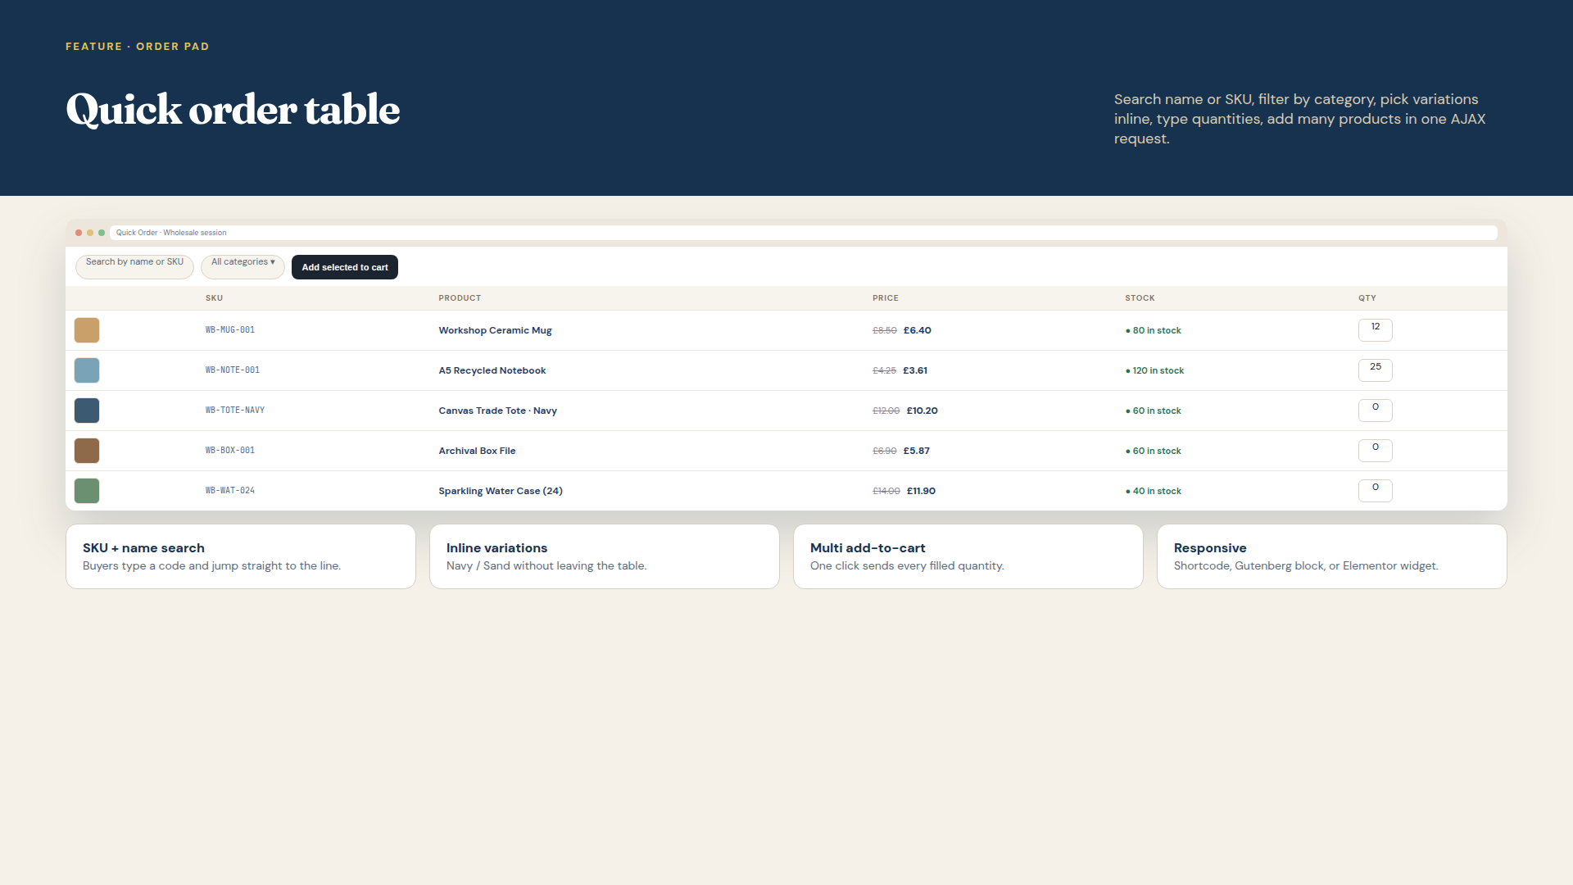Click the Workshop Ceramic Mug thumbnail swatch
1573x885 pixels.
pyautogui.click(x=87, y=330)
